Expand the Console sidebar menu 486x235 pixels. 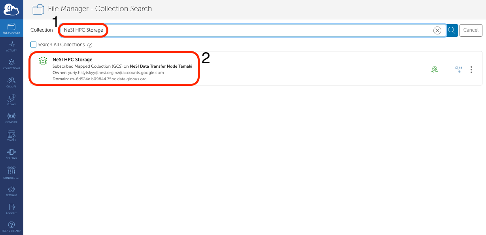(x=11, y=173)
